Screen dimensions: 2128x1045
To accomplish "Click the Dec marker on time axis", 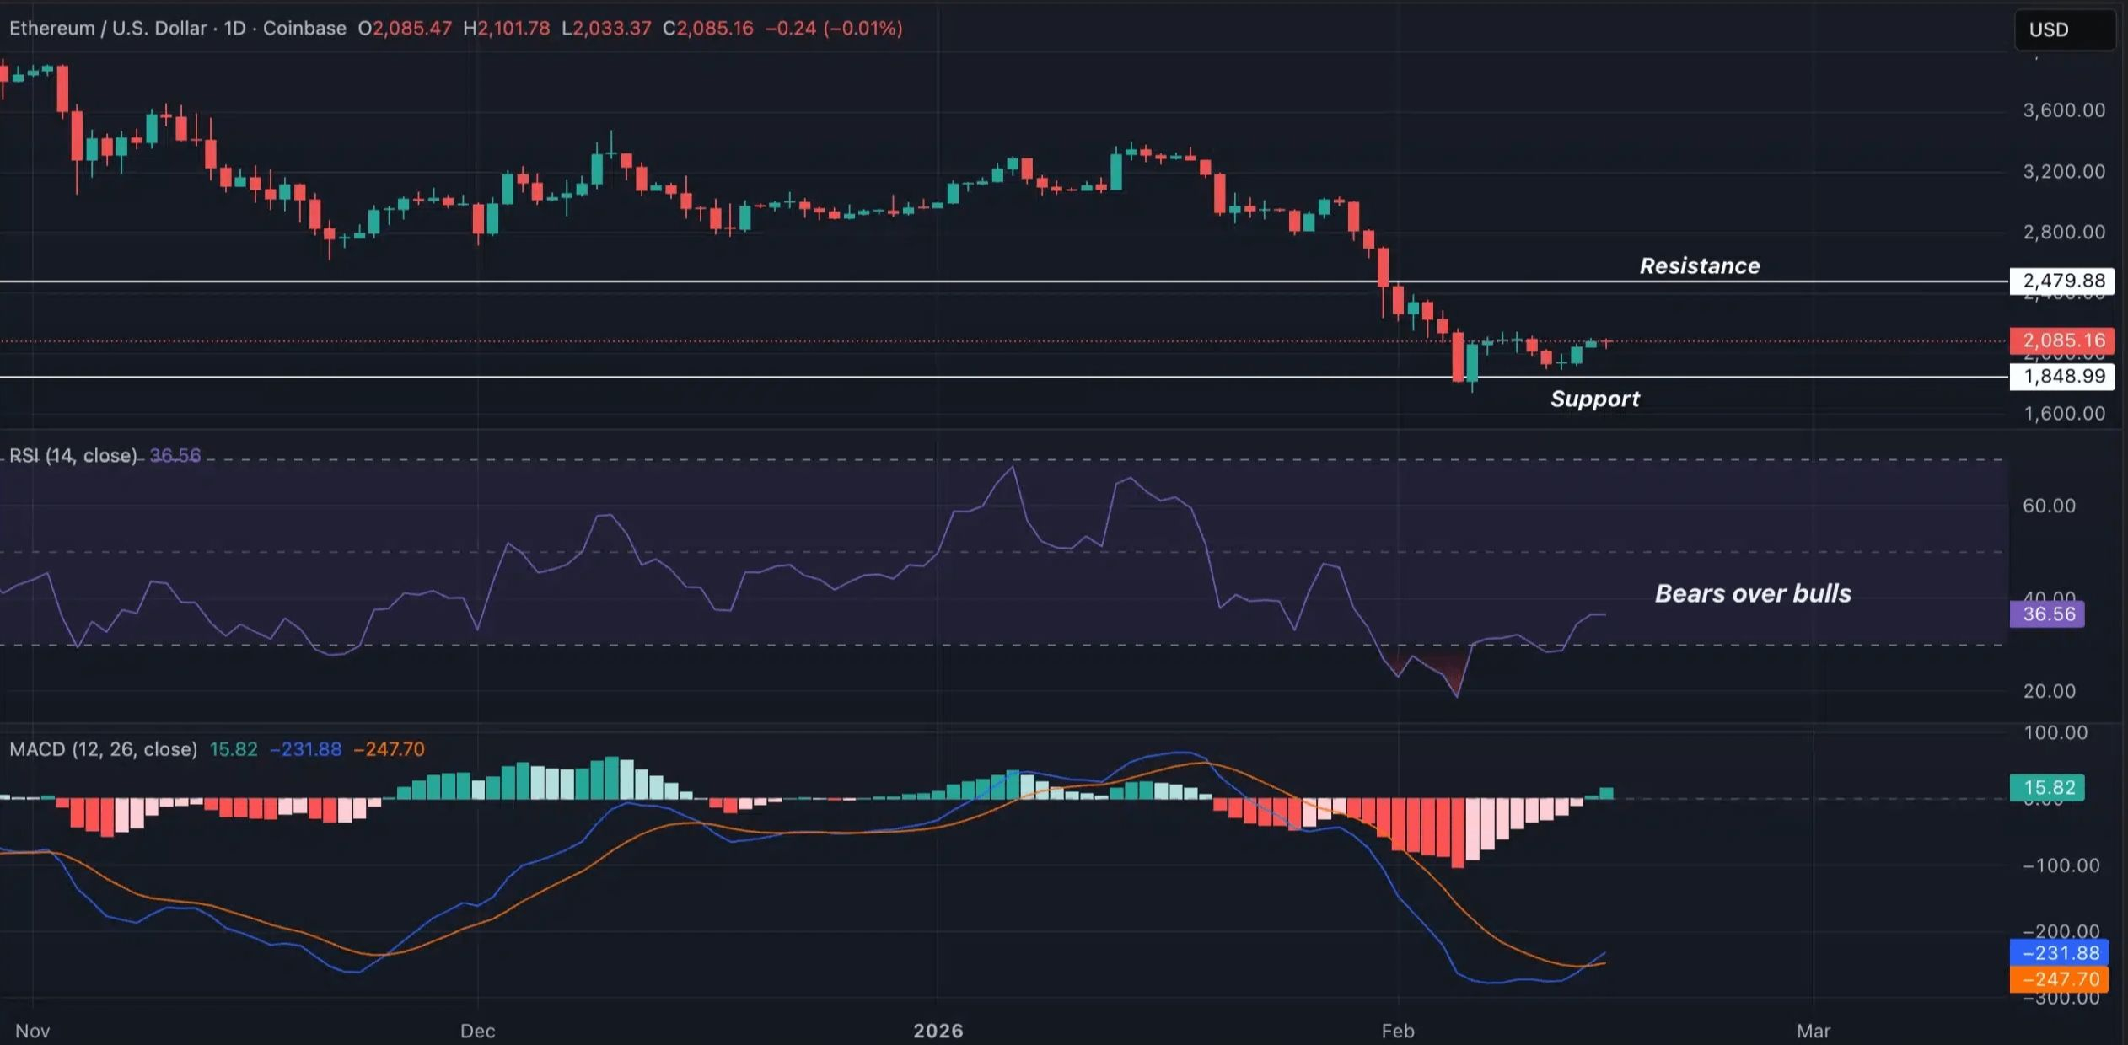I will tap(477, 1031).
